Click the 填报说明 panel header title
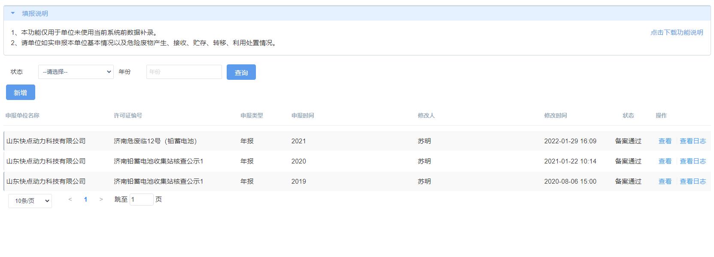This screenshot has width=714, height=257. [35, 14]
